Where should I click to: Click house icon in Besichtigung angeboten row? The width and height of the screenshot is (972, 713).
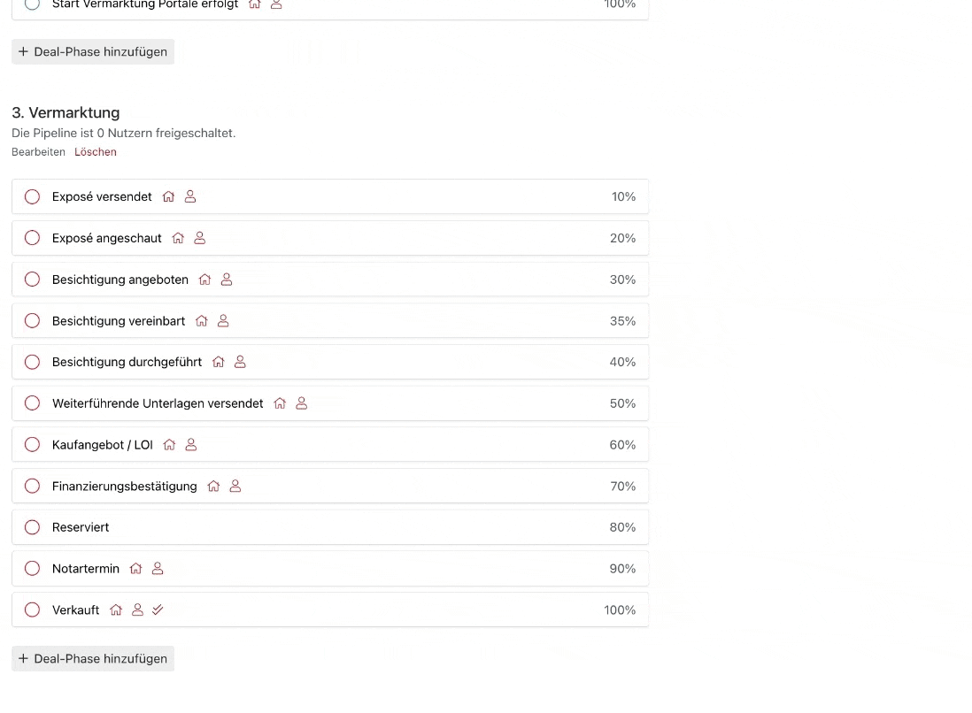click(x=205, y=280)
